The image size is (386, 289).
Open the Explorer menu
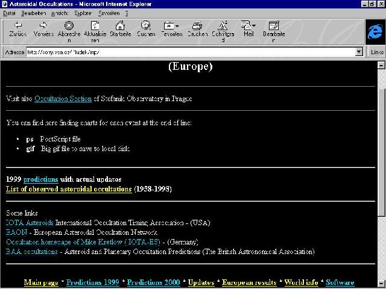84,12
